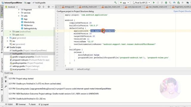Image resolution: width=191 pixels, height=107 pixels.
Task: Mark all Event Log notifications read
Action: click(x=6, y=77)
